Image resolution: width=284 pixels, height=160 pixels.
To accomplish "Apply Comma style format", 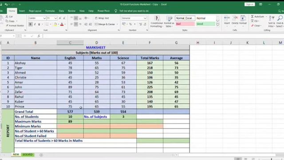I will click(135, 24).
